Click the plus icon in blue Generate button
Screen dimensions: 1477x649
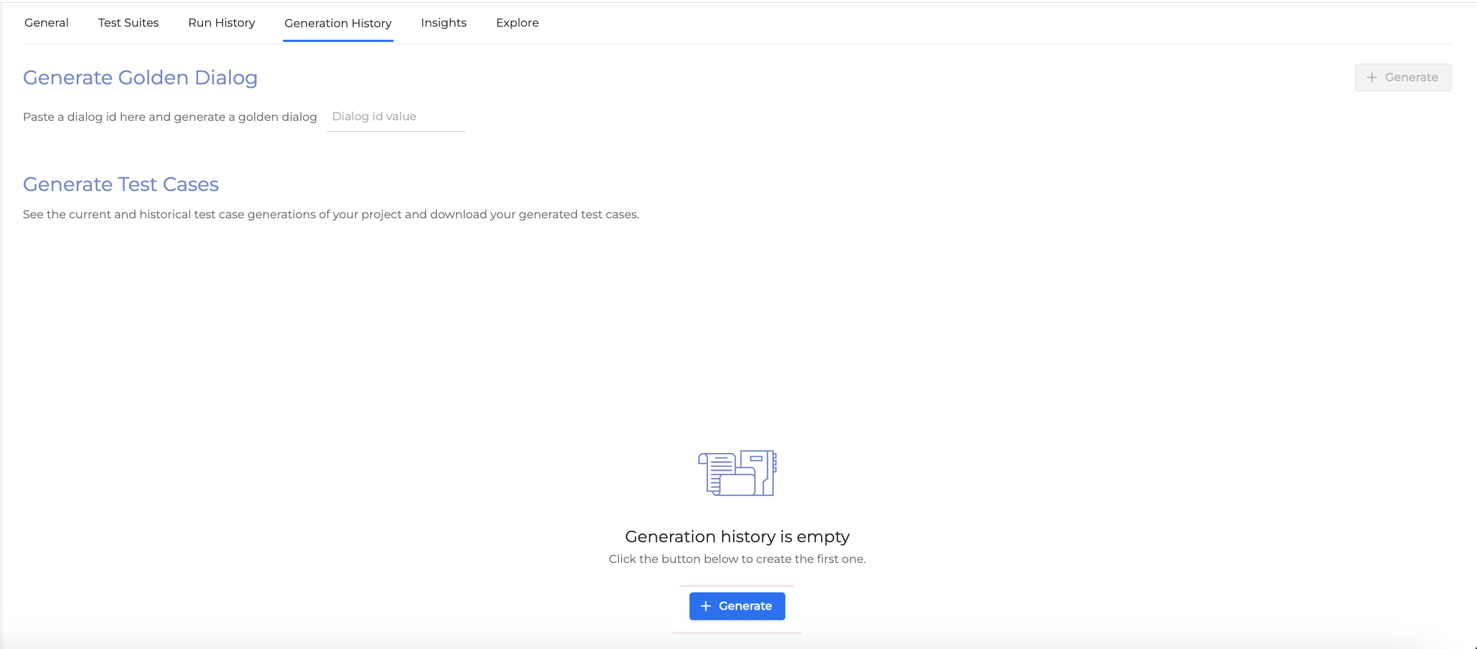click(706, 606)
